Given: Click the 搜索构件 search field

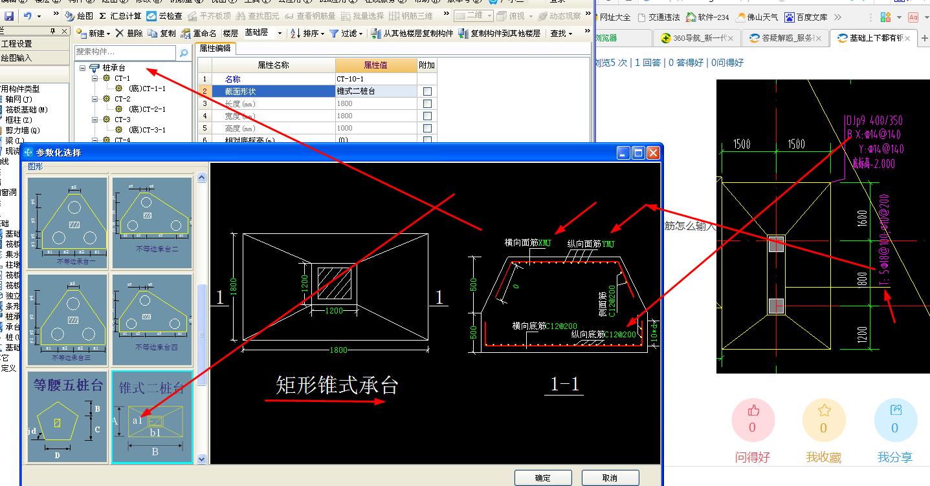Looking at the screenshot, I should (x=125, y=52).
